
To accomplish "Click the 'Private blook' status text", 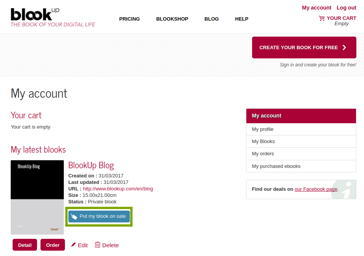I will tap(102, 202).
